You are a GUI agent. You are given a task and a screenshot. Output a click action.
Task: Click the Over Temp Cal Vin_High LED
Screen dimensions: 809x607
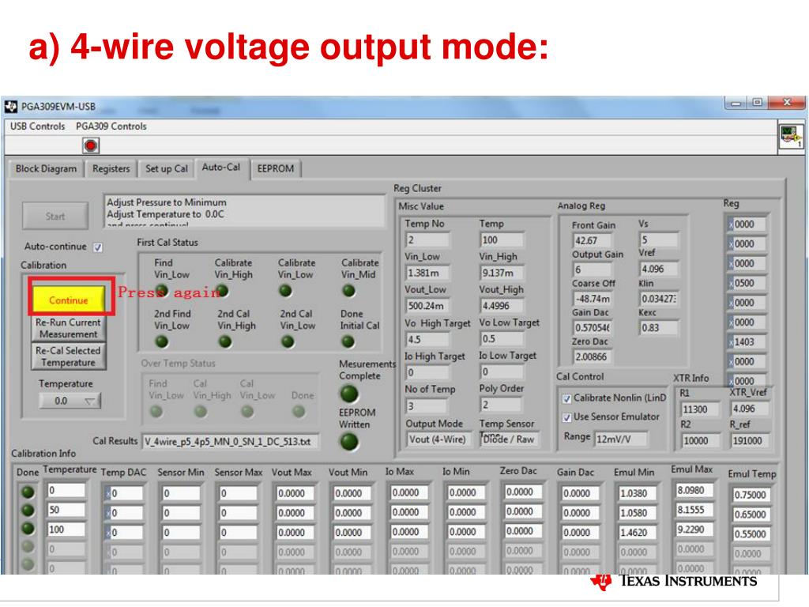tap(200, 411)
